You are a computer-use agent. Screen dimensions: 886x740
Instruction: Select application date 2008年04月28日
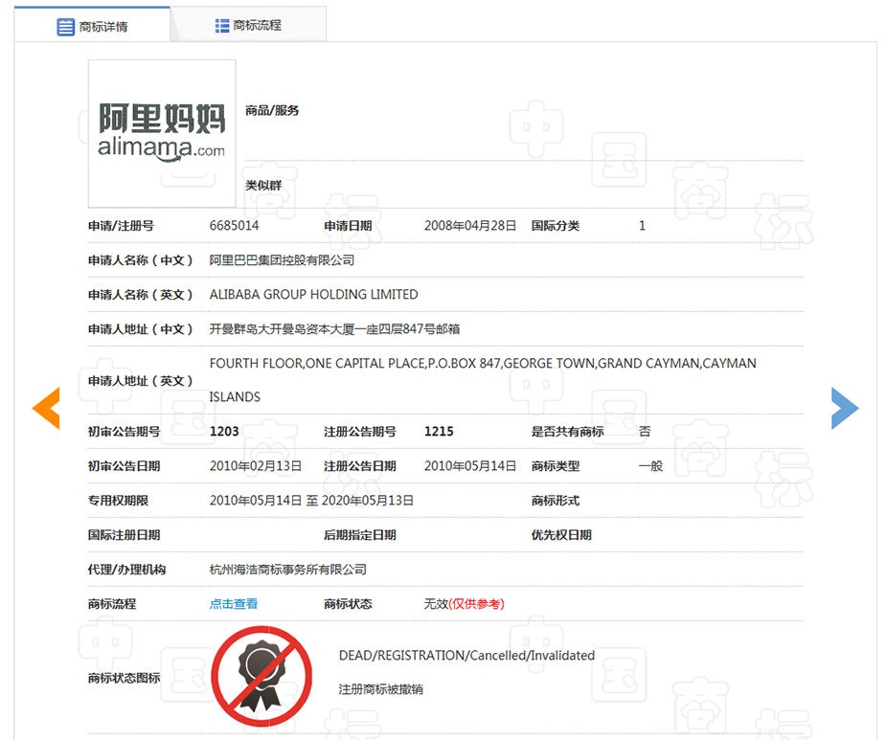pyautogui.click(x=470, y=226)
